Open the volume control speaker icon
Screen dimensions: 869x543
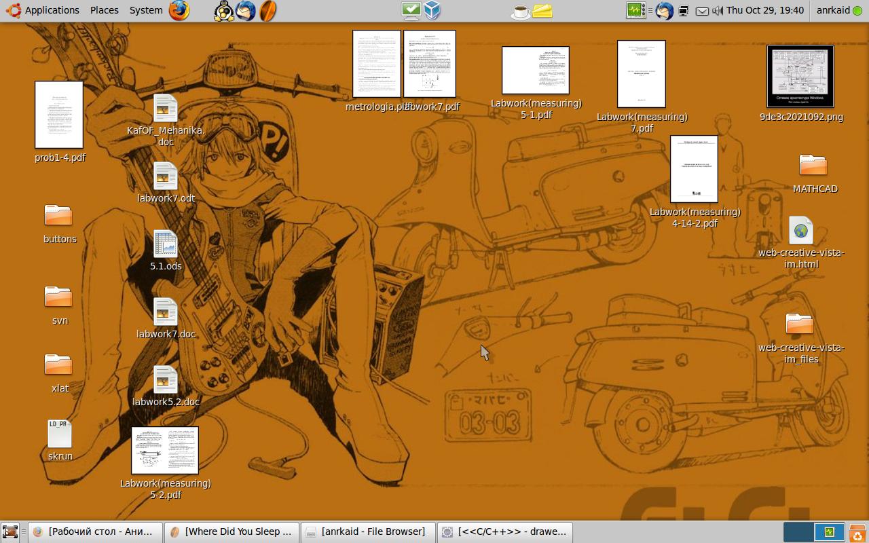(718, 10)
